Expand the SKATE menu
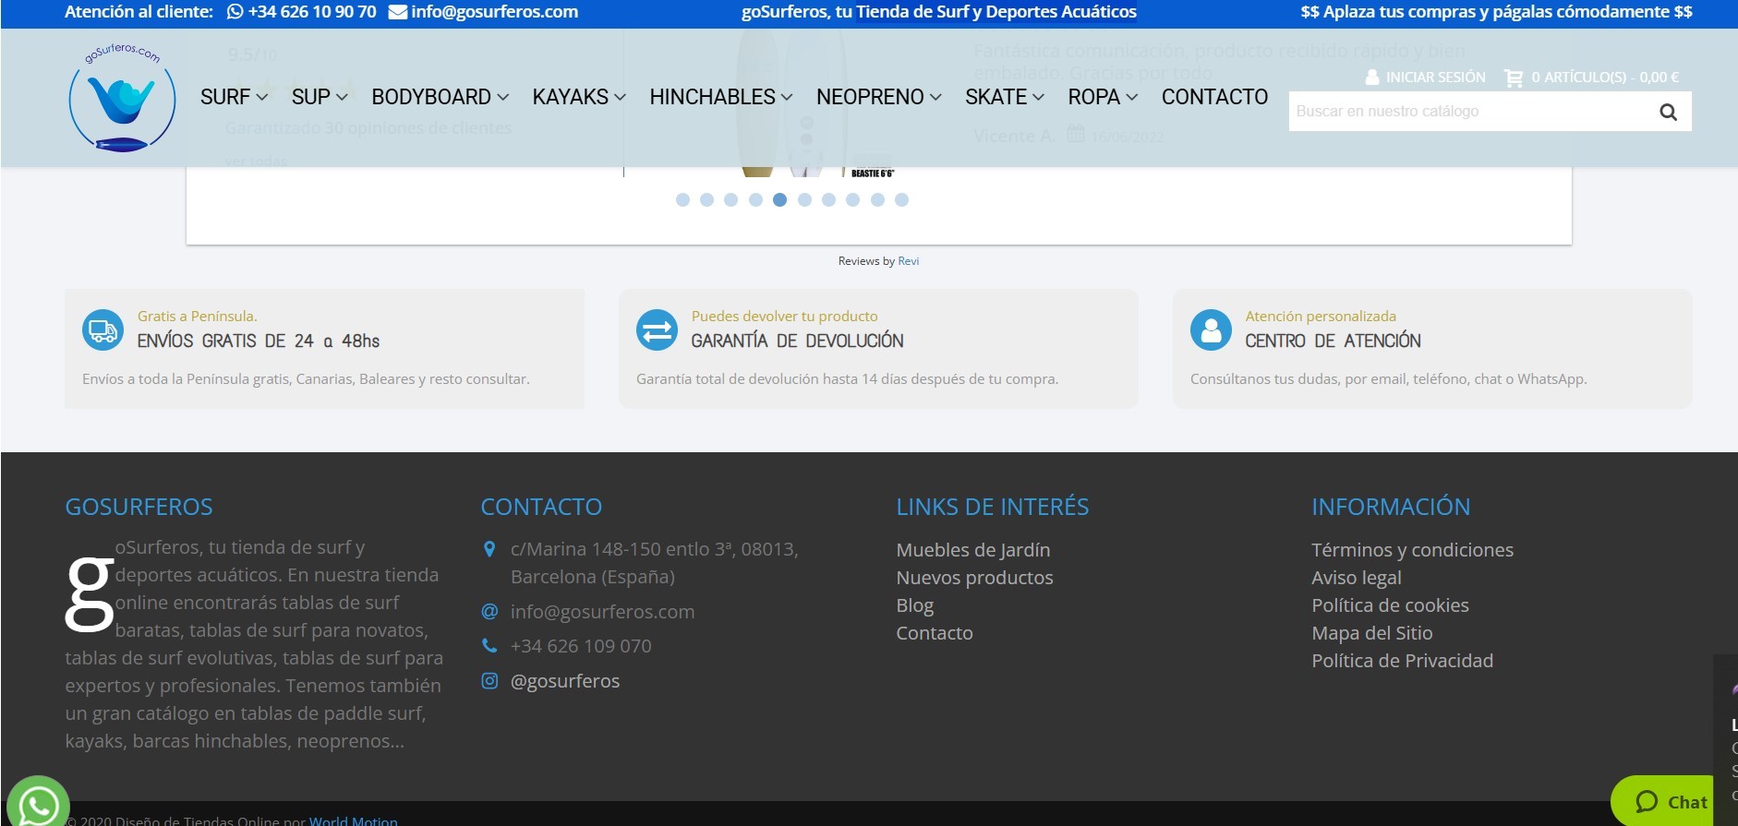The height and width of the screenshot is (826, 1738). tap(1004, 97)
